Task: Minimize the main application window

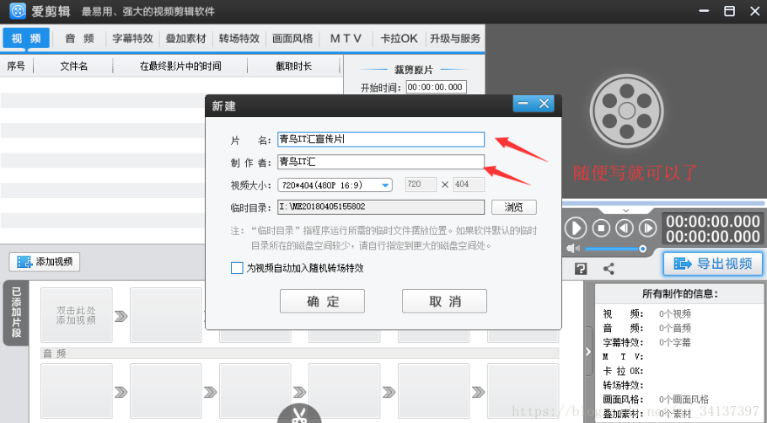Action: click(x=704, y=11)
